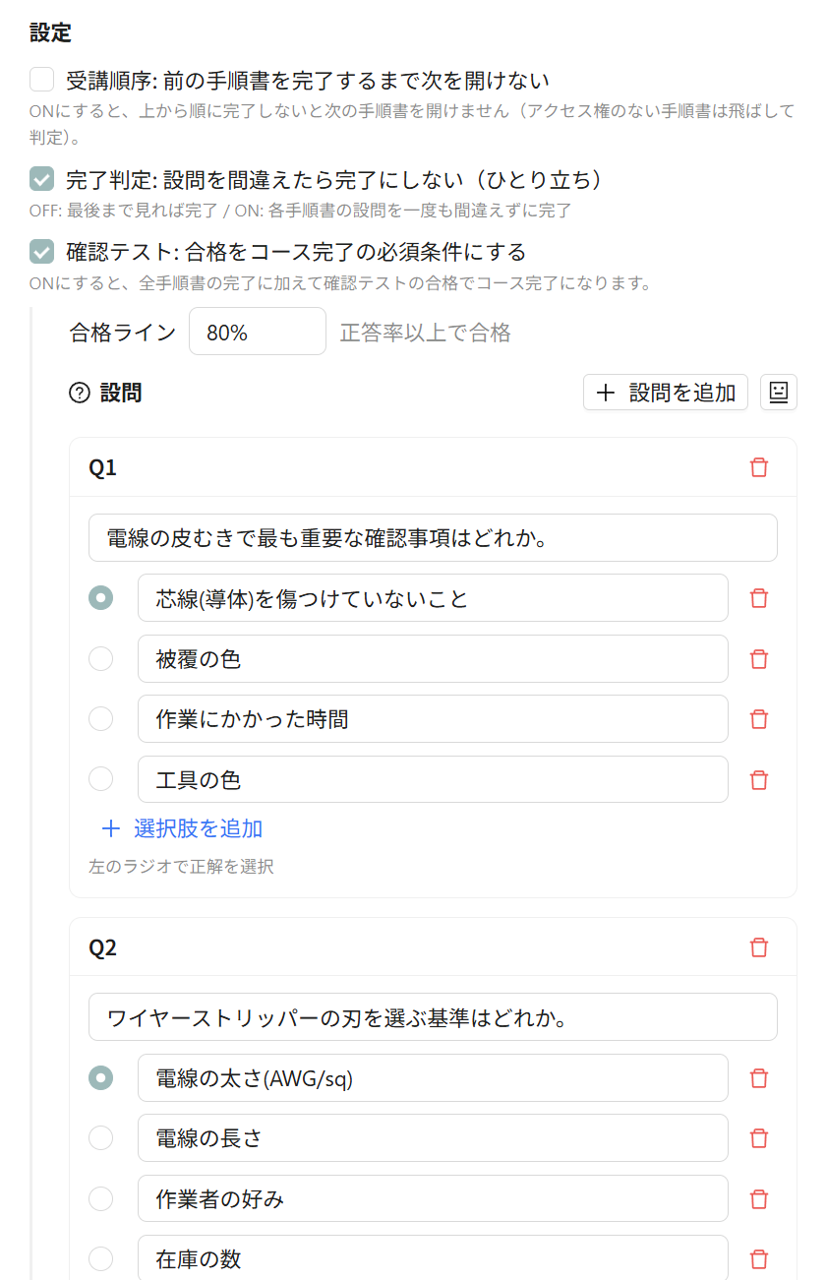Choose 在庫の数 radio as correct answer
826x1280 pixels.
coord(100,1259)
